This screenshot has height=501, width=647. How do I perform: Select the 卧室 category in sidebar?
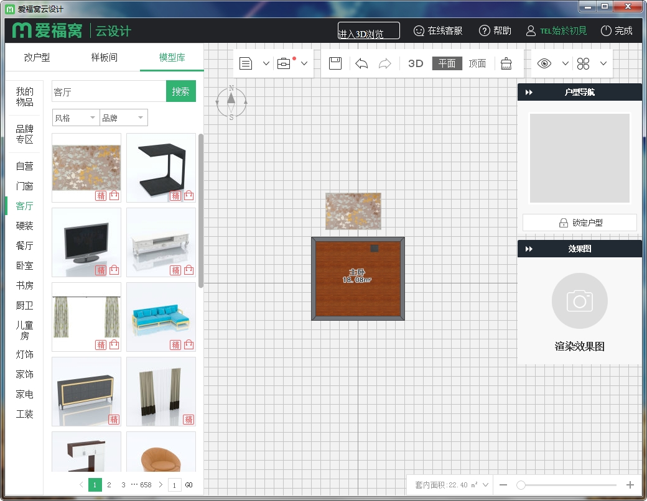tap(25, 265)
